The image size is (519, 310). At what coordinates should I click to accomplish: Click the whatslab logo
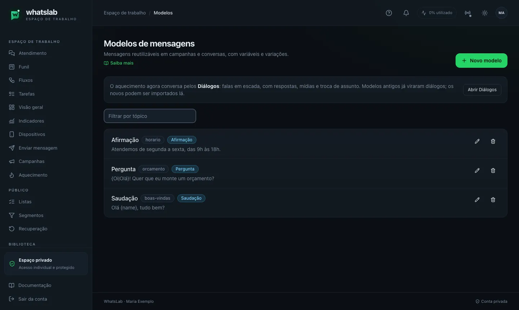pyautogui.click(x=43, y=14)
